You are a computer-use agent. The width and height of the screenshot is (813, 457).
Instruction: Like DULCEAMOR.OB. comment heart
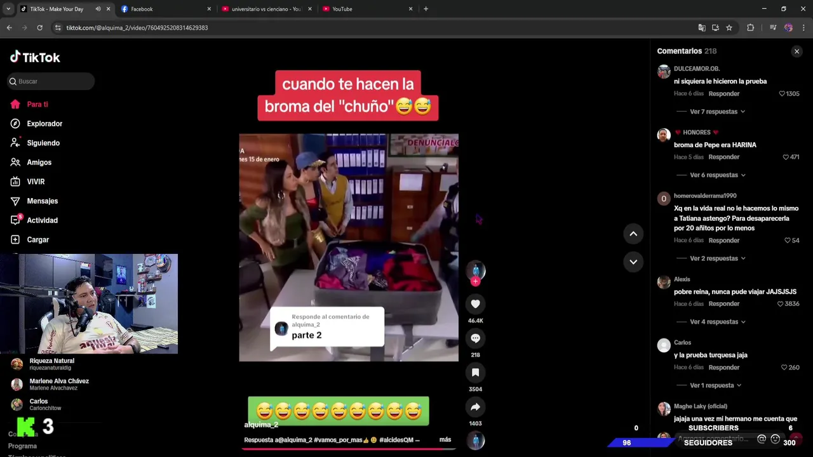[x=782, y=94]
